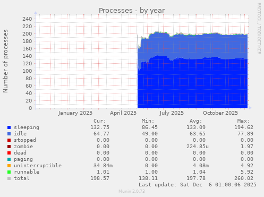Click the 'idle' legend label

20,134
